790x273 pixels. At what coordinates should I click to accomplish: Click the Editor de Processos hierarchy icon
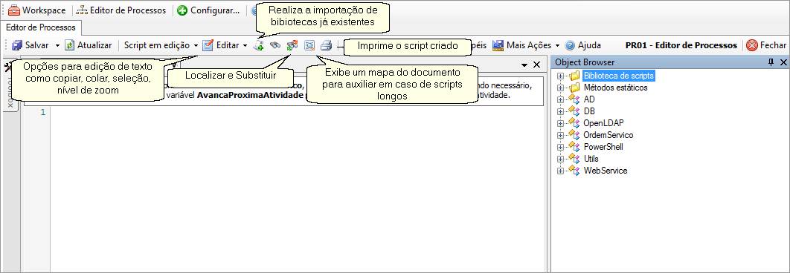(82, 10)
